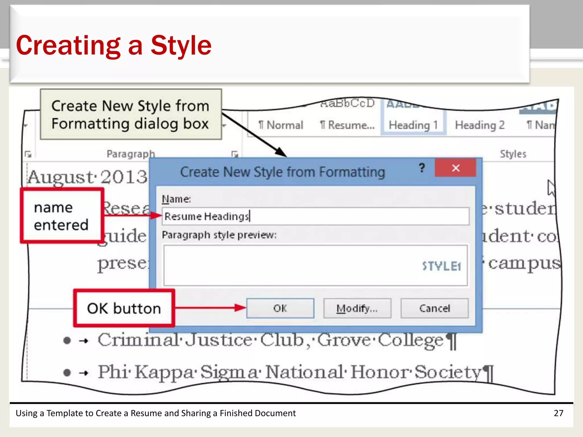Viewport: 583px width, 437px height.
Task: Close the Create New Style from Formatting dialog
Action: (x=455, y=168)
